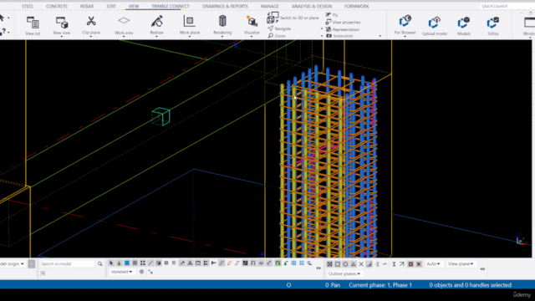Screen dimensions: 535x301
Task: Open the ToDos tool
Action: click(x=493, y=25)
